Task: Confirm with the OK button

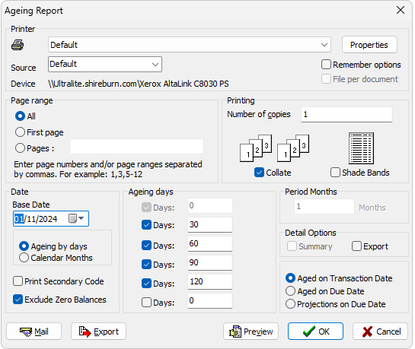Action: coord(315,332)
